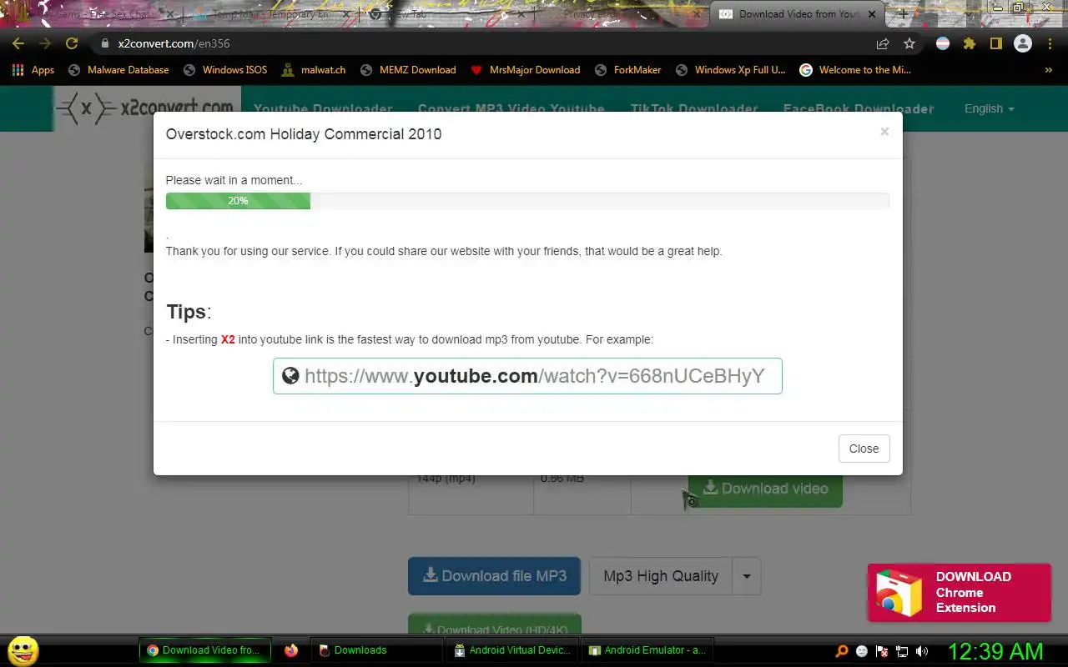
Task: Click the share page icon in address bar
Action: (x=883, y=43)
